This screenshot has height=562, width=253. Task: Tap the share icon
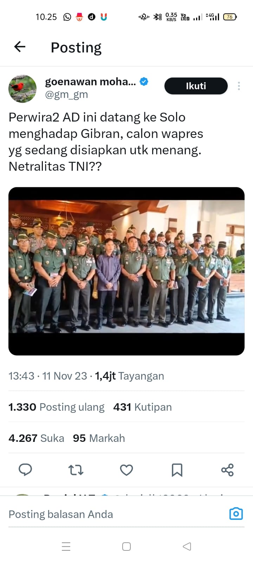[x=227, y=470]
